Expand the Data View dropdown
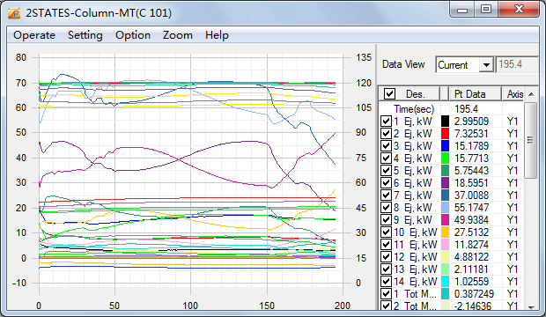 tap(486, 65)
